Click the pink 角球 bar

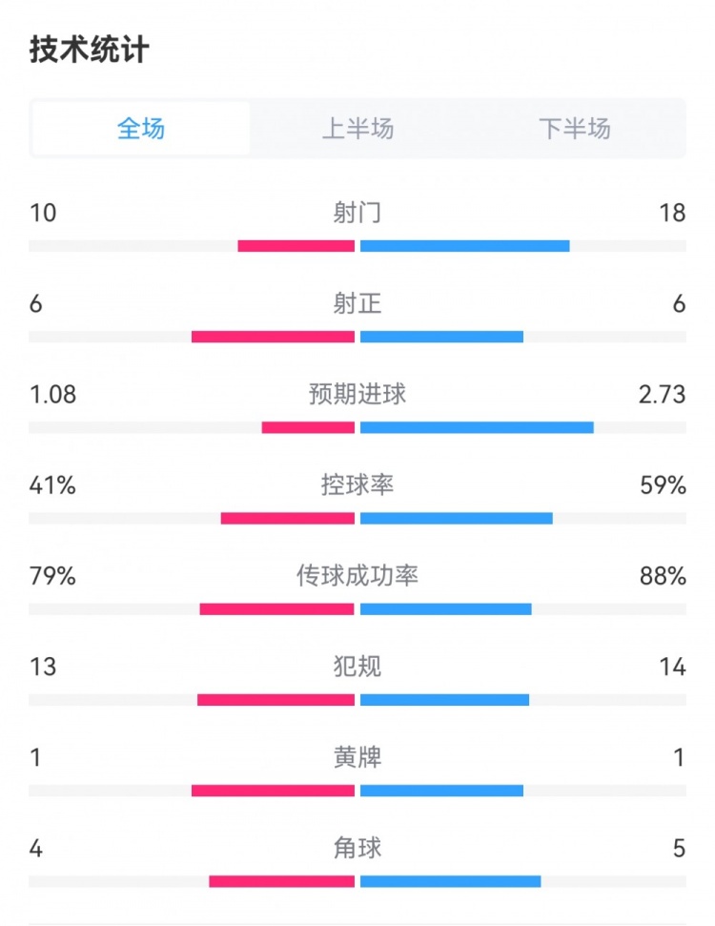coord(282,881)
